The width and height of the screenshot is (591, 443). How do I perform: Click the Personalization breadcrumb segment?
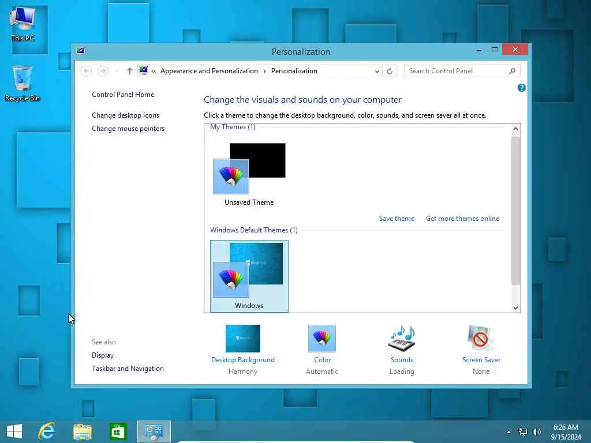pyautogui.click(x=294, y=71)
